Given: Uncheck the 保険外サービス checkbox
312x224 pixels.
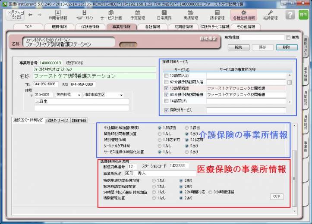Looking at the screenshot, I should click(x=167, y=110).
